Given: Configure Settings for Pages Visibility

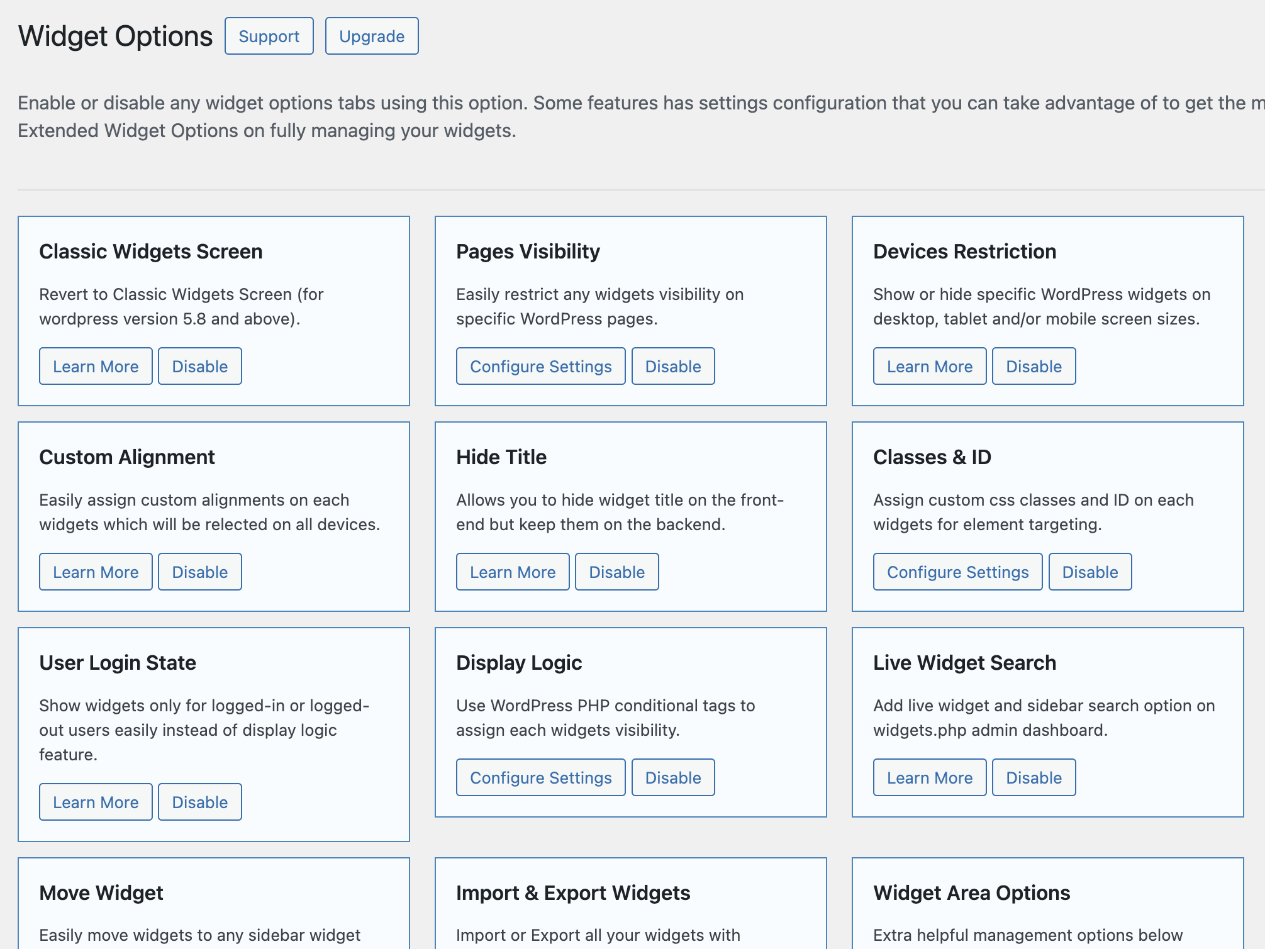Looking at the screenshot, I should point(540,366).
